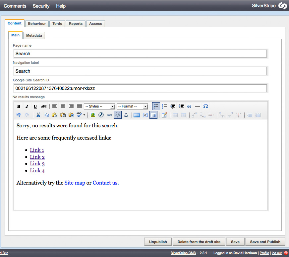289x257 pixels.
Task: Align text to the right
Action: pyautogui.click(x=71, y=106)
